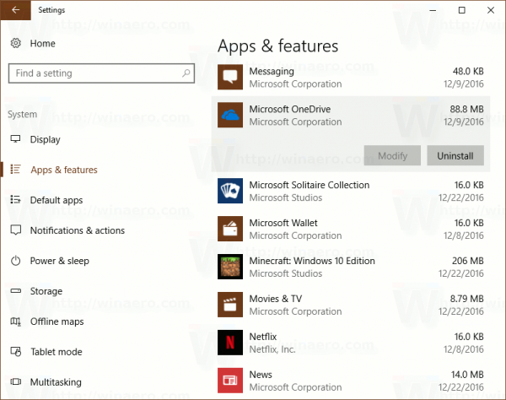
Task: Switch to Display settings
Action: pyautogui.click(x=46, y=139)
